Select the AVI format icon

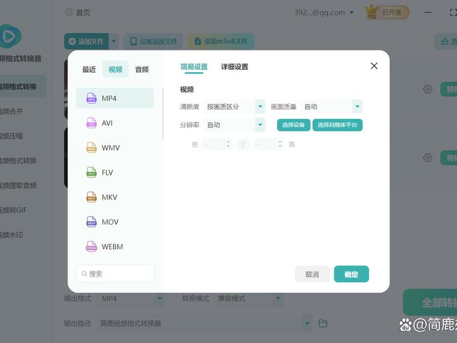pos(91,123)
